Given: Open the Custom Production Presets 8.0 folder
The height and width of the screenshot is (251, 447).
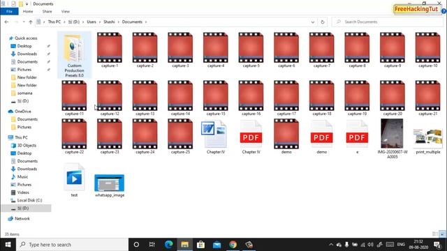Looking at the screenshot, I should click(x=74, y=54).
